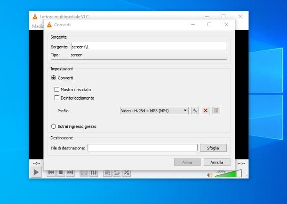Screen dimensions: 287x204
Task: Adjust the green volume slider
Action: (228, 173)
